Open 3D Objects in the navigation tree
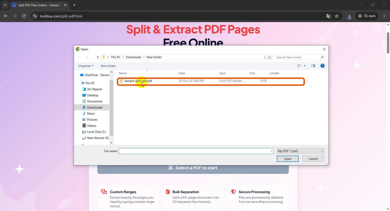This screenshot has width=390, height=211. click(x=92, y=89)
